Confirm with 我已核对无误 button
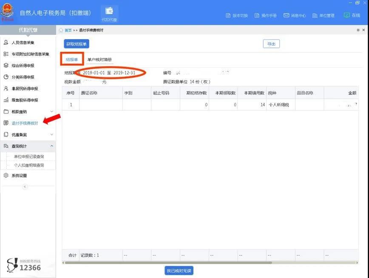 179,271
